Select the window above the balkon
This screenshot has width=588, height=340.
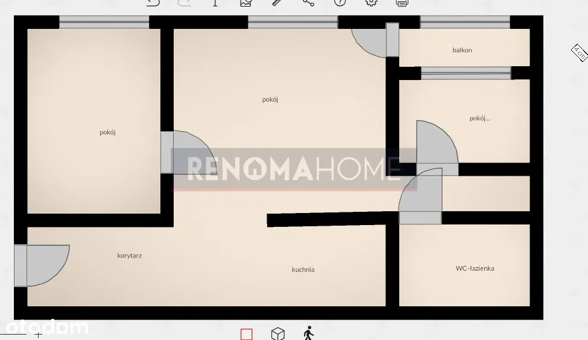(465, 22)
